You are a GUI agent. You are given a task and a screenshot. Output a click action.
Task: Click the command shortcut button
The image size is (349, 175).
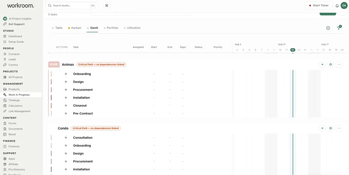point(107,5)
